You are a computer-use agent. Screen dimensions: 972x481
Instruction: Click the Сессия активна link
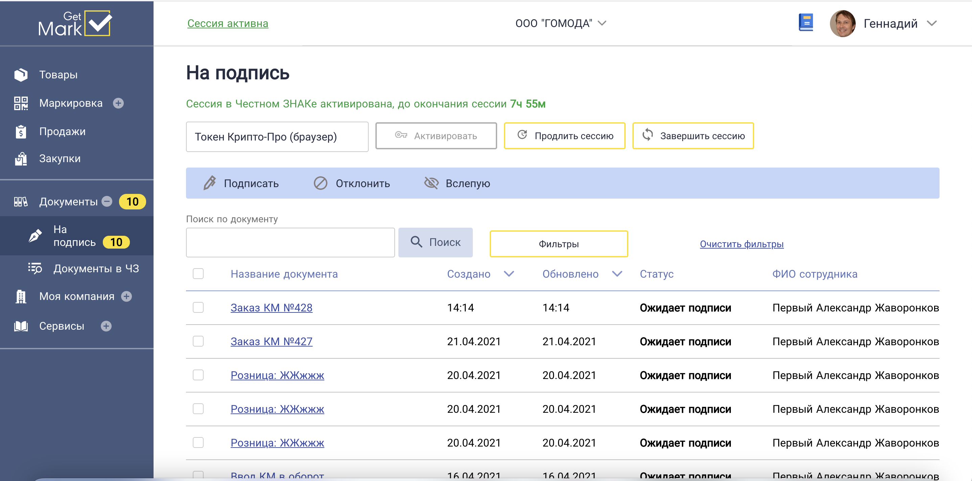[228, 23]
